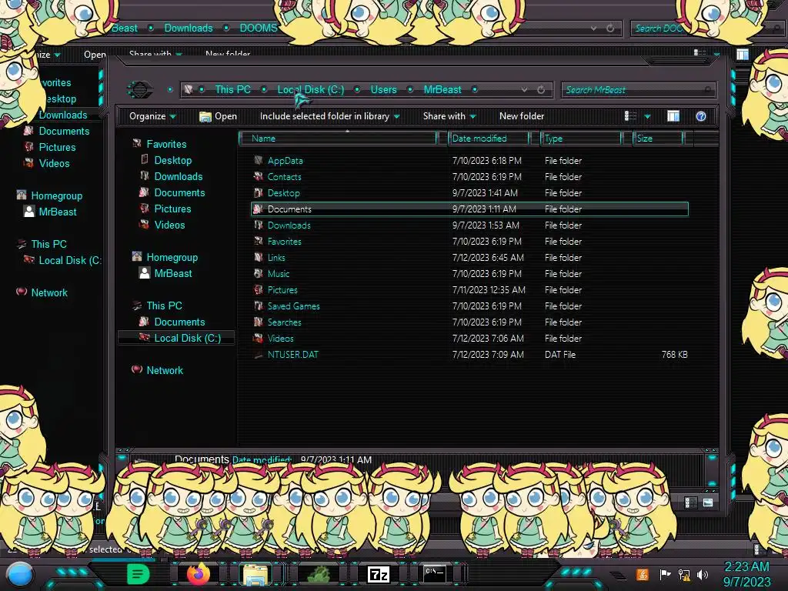Click Local Disk (C:) in breadcrumb
Image resolution: width=788 pixels, height=591 pixels.
coord(311,89)
